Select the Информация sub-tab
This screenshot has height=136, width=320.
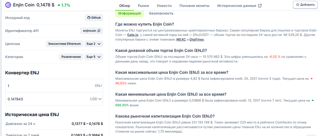pos(129,13)
